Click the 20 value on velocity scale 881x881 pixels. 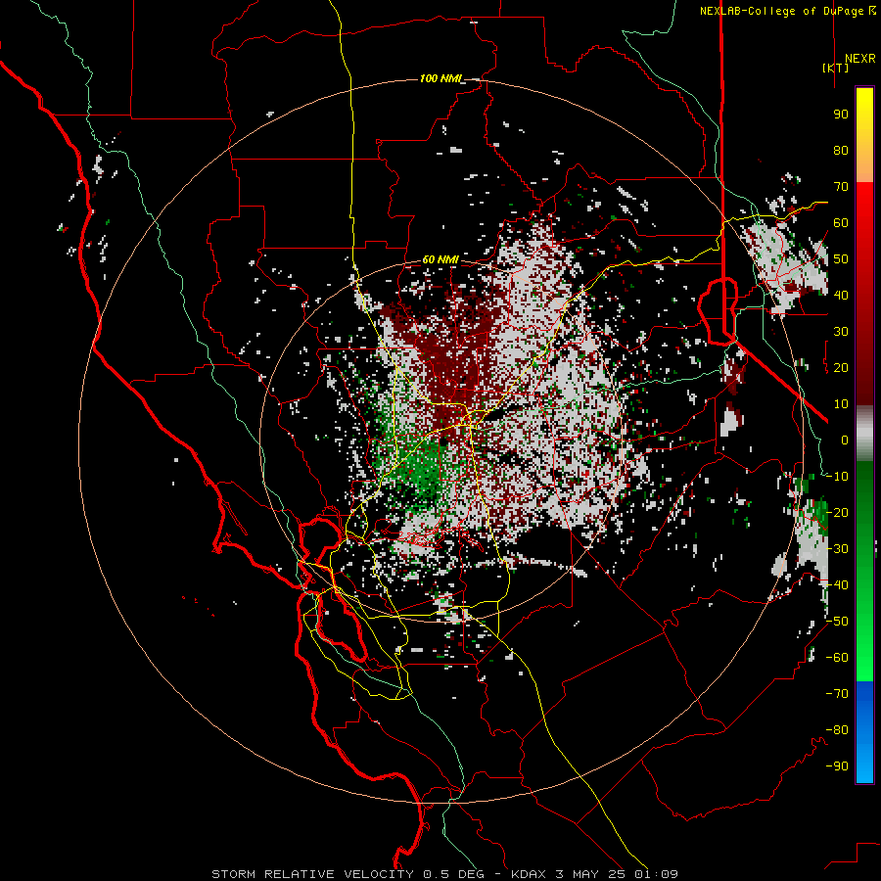coord(841,368)
